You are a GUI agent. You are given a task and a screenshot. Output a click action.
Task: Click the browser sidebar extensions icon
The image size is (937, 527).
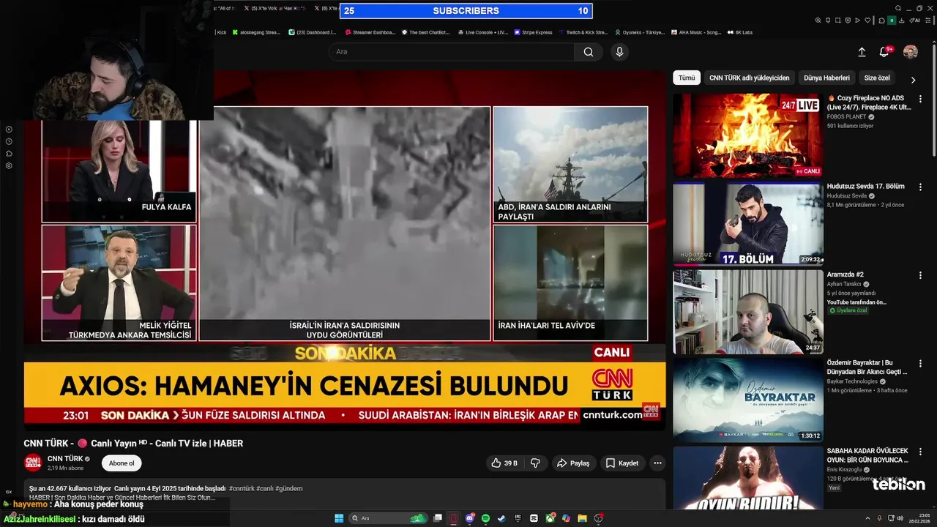(x=9, y=154)
